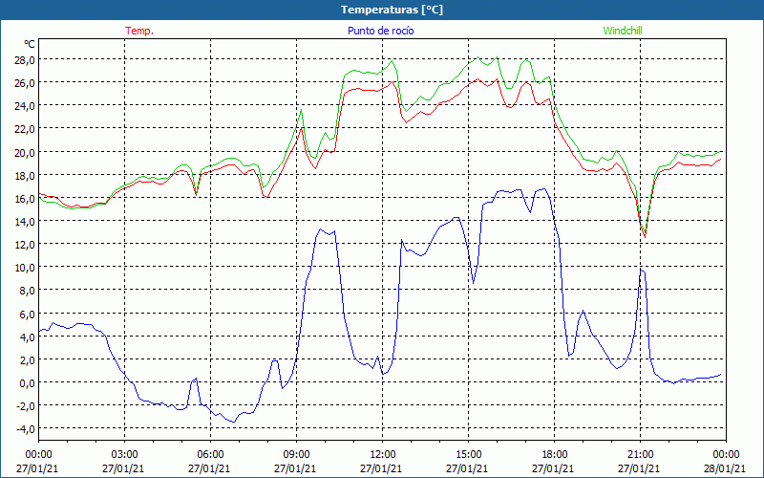
Task: Click the '15:00' time axis label
Action: [x=468, y=455]
